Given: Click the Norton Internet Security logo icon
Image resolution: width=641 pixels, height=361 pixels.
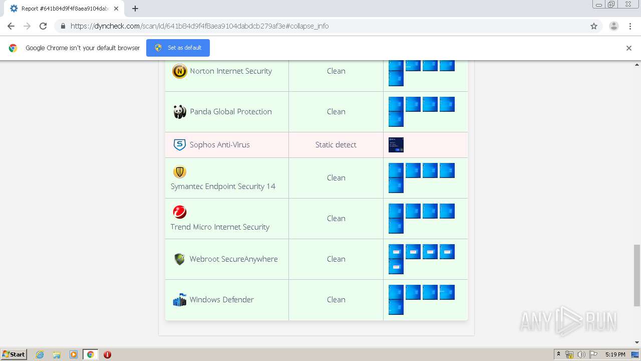Looking at the screenshot, I should pyautogui.click(x=179, y=71).
